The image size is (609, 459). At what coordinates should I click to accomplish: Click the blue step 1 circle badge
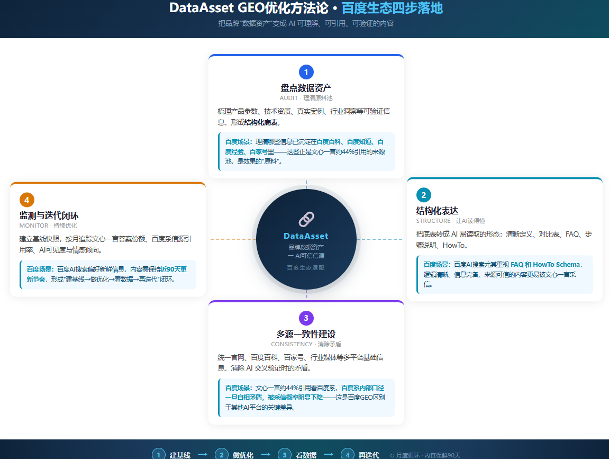click(306, 72)
